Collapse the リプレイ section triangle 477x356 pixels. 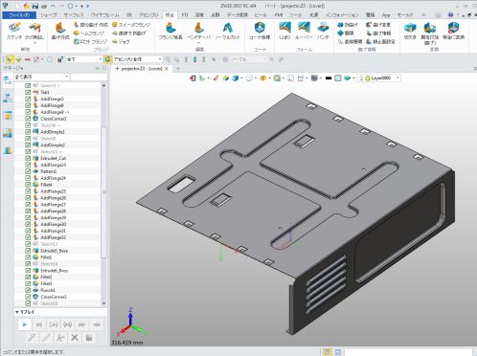coord(16,312)
